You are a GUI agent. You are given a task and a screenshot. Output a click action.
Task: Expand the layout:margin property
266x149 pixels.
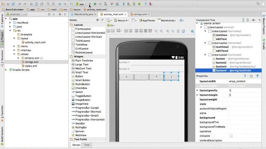[197, 95]
